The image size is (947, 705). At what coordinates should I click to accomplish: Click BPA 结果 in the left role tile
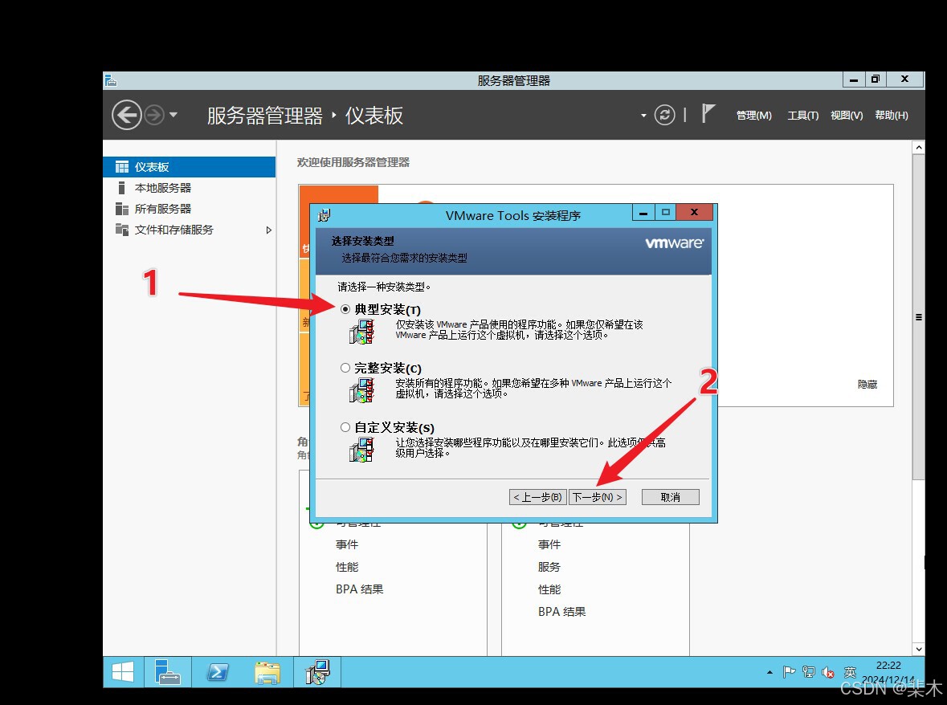pos(359,589)
